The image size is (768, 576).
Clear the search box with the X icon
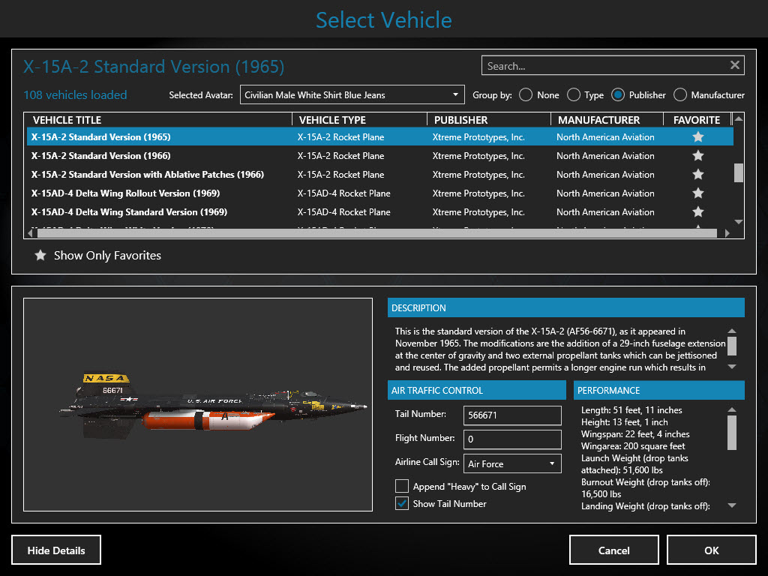(x=735, y=65)
